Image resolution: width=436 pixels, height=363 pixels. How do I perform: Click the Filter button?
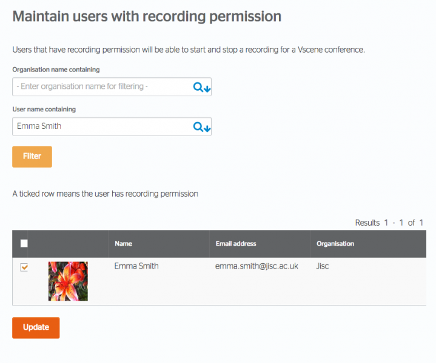pyautogui.click(x=32, y=157)
